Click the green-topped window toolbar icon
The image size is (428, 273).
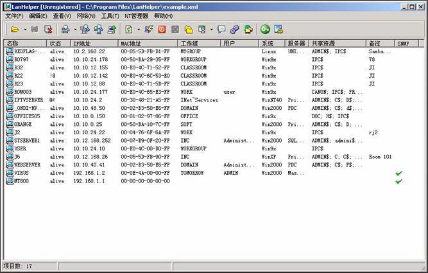click(x=202, y=30)
